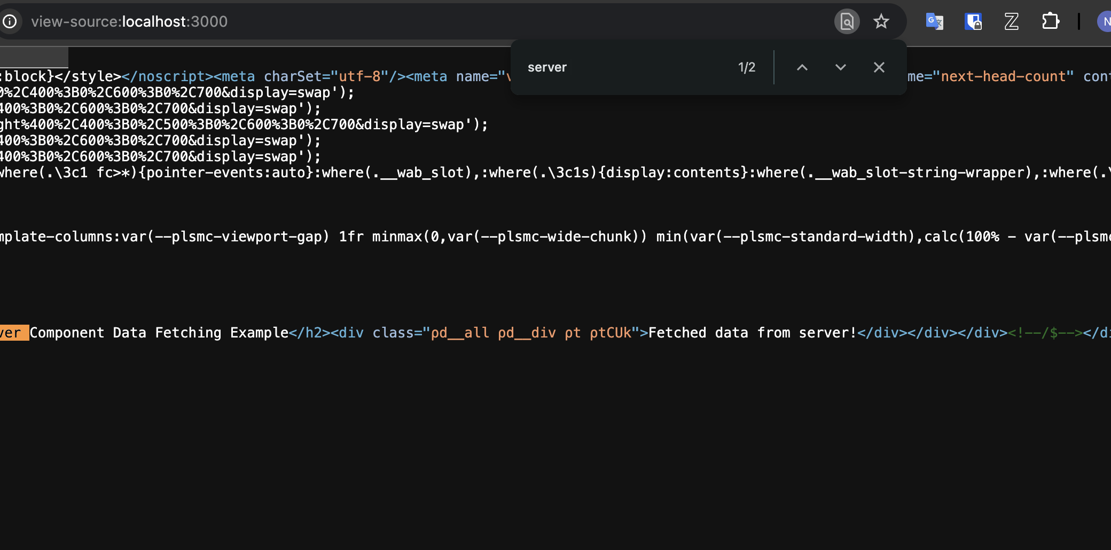Image resolution: width=1111 pixels, height=550 pixels.
Task: Click the blue shield lock extension icon
Action: pyautogui.click(x=973, y=21)
